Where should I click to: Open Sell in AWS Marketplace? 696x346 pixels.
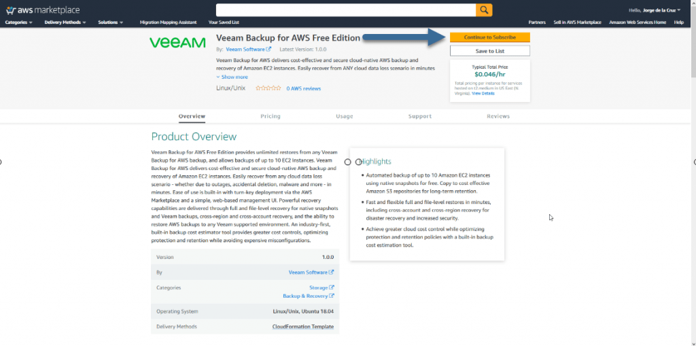coord(577,22)
